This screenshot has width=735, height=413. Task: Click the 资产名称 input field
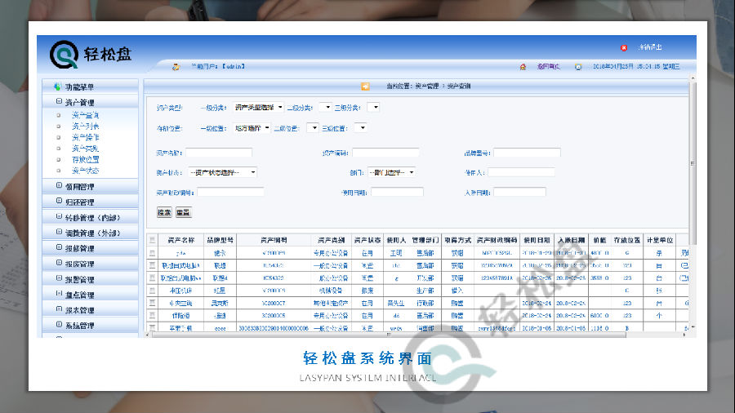[219, 153]
